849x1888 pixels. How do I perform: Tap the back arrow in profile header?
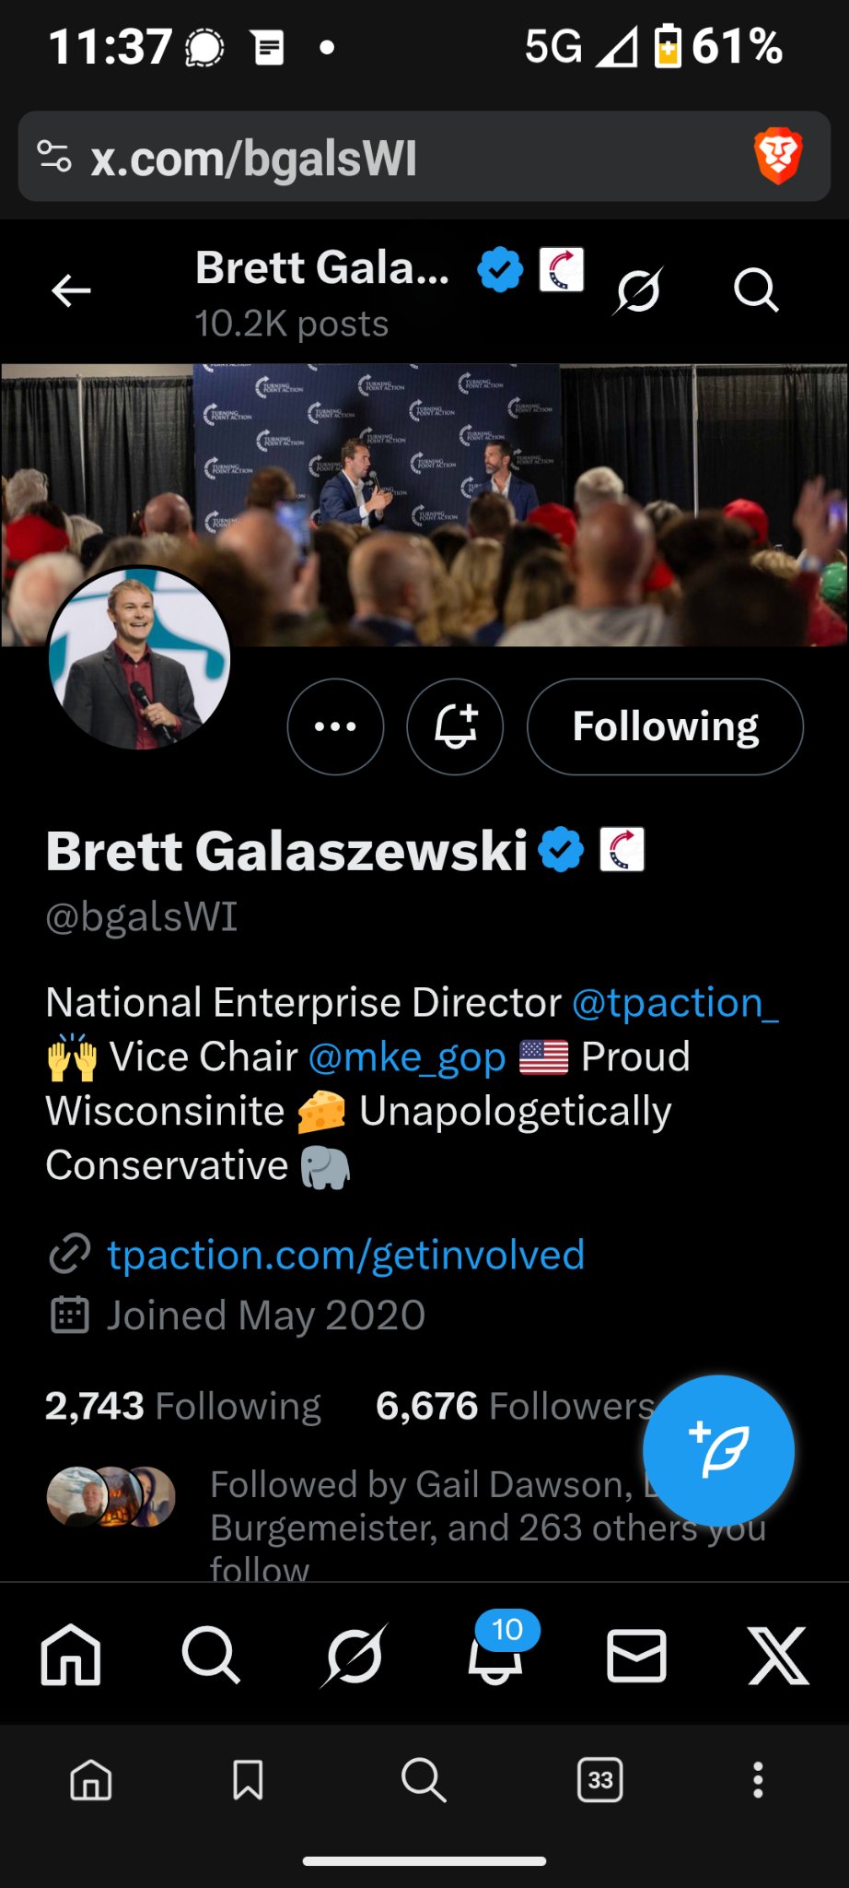(71, 291)
